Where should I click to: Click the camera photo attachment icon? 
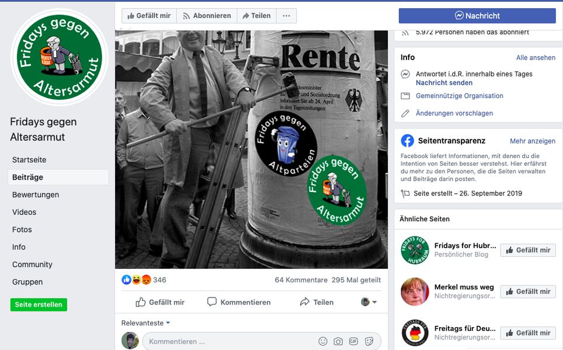coord(338,341)
